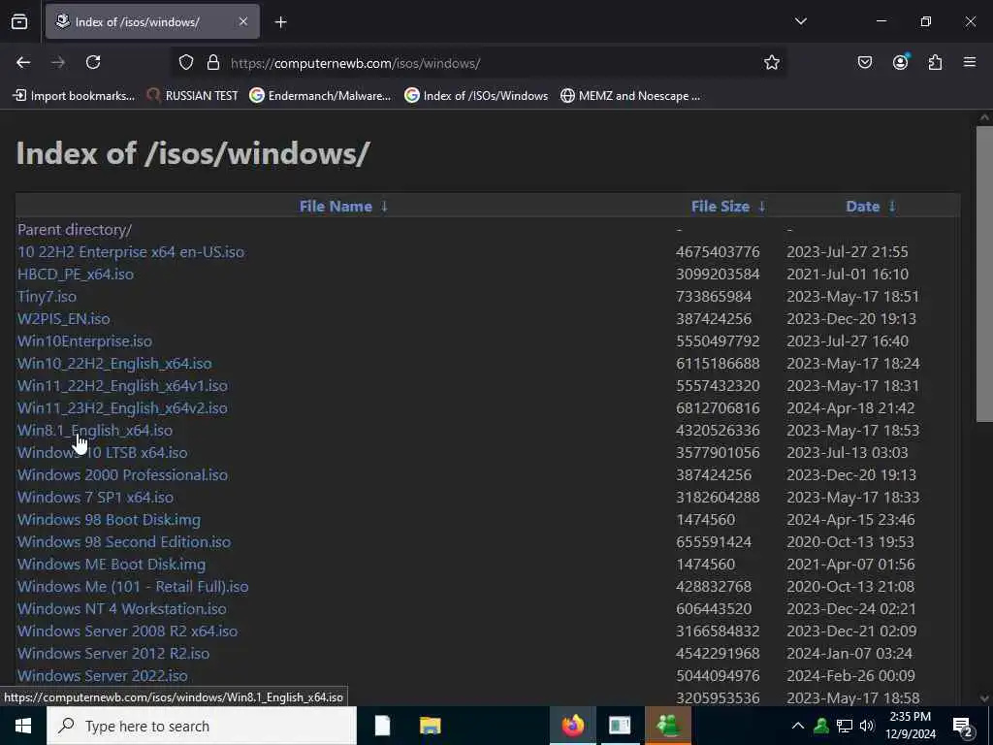Open network tray icon
The image size is (993, 745).
[x=845, y=726]
